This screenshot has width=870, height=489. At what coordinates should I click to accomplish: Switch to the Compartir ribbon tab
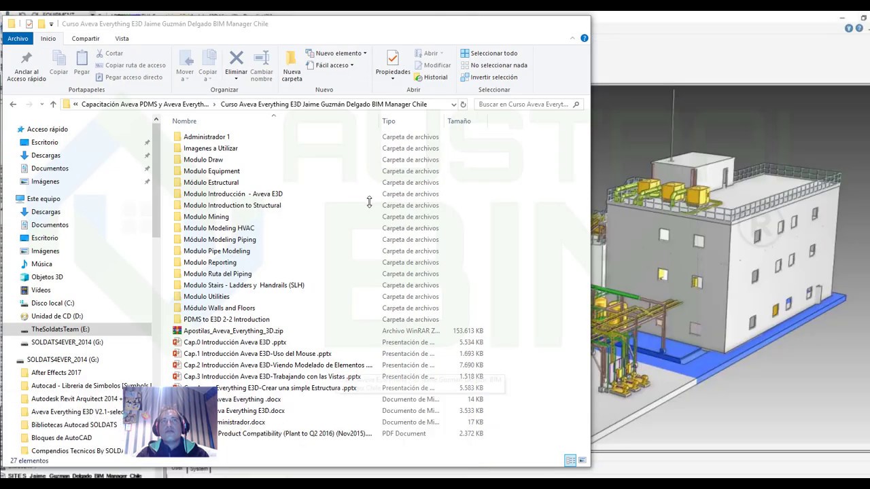(86, 39)
